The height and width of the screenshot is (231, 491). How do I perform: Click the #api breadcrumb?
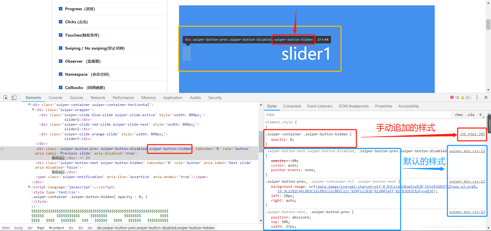tap(41, 228)
